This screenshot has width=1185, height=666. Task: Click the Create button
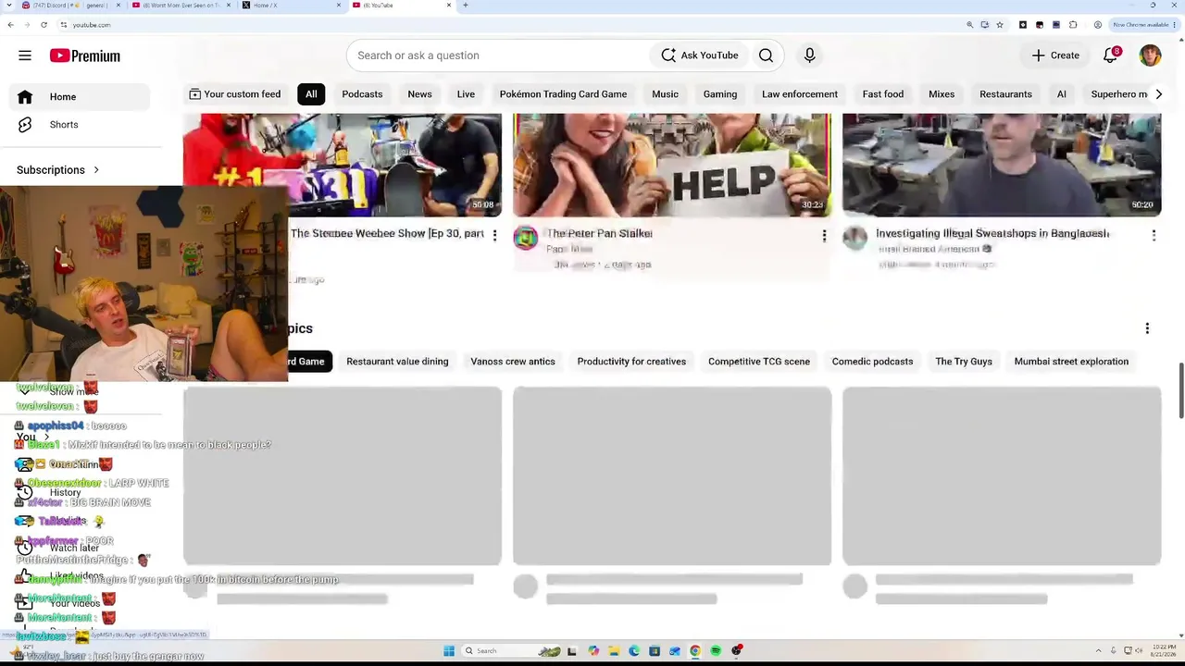click(1055, 55)
